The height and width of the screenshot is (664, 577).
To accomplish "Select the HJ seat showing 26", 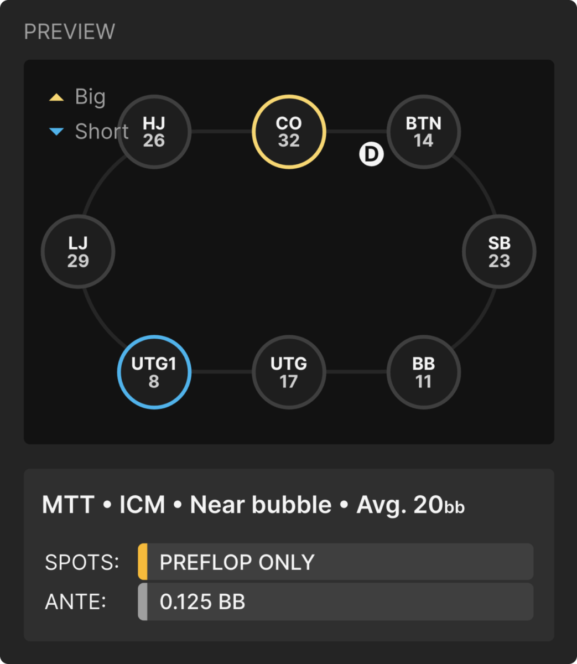I will (x=154, y=132).
